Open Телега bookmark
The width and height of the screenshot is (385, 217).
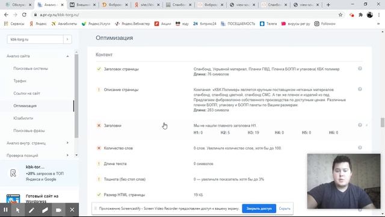268,24
